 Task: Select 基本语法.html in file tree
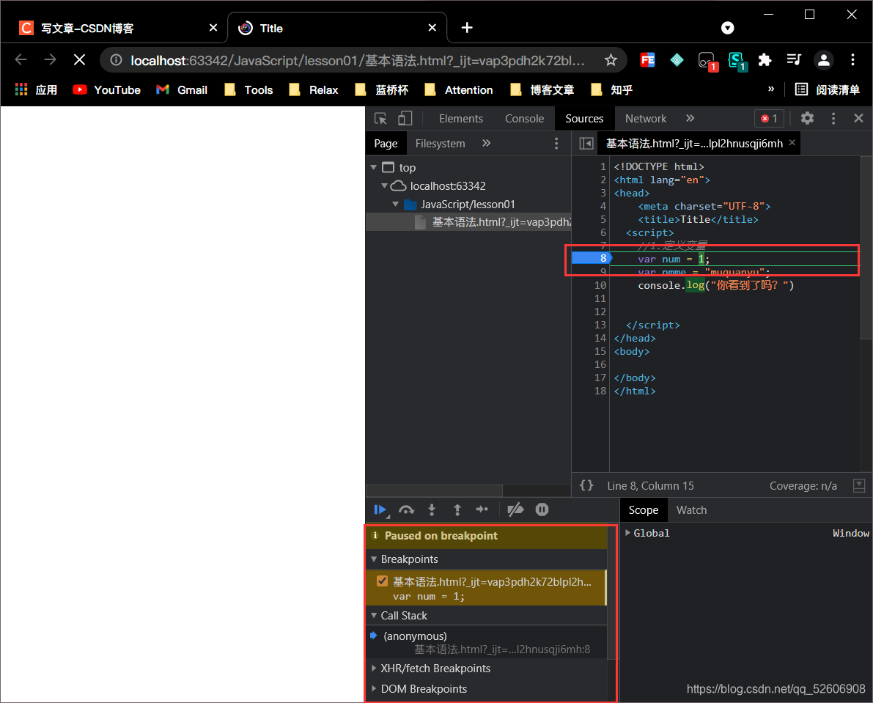tap(468, 222)
